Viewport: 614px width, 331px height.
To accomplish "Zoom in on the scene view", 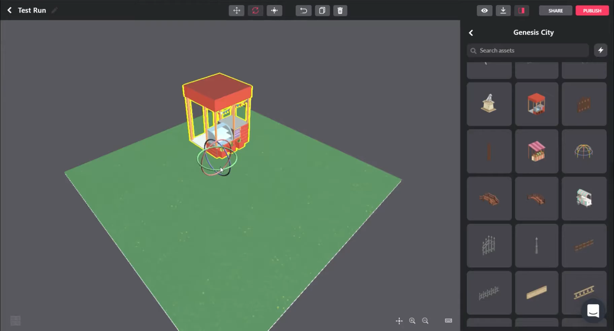I will point(412,321).
